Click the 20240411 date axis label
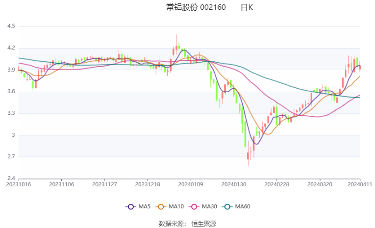 click(x=360, y=184)
